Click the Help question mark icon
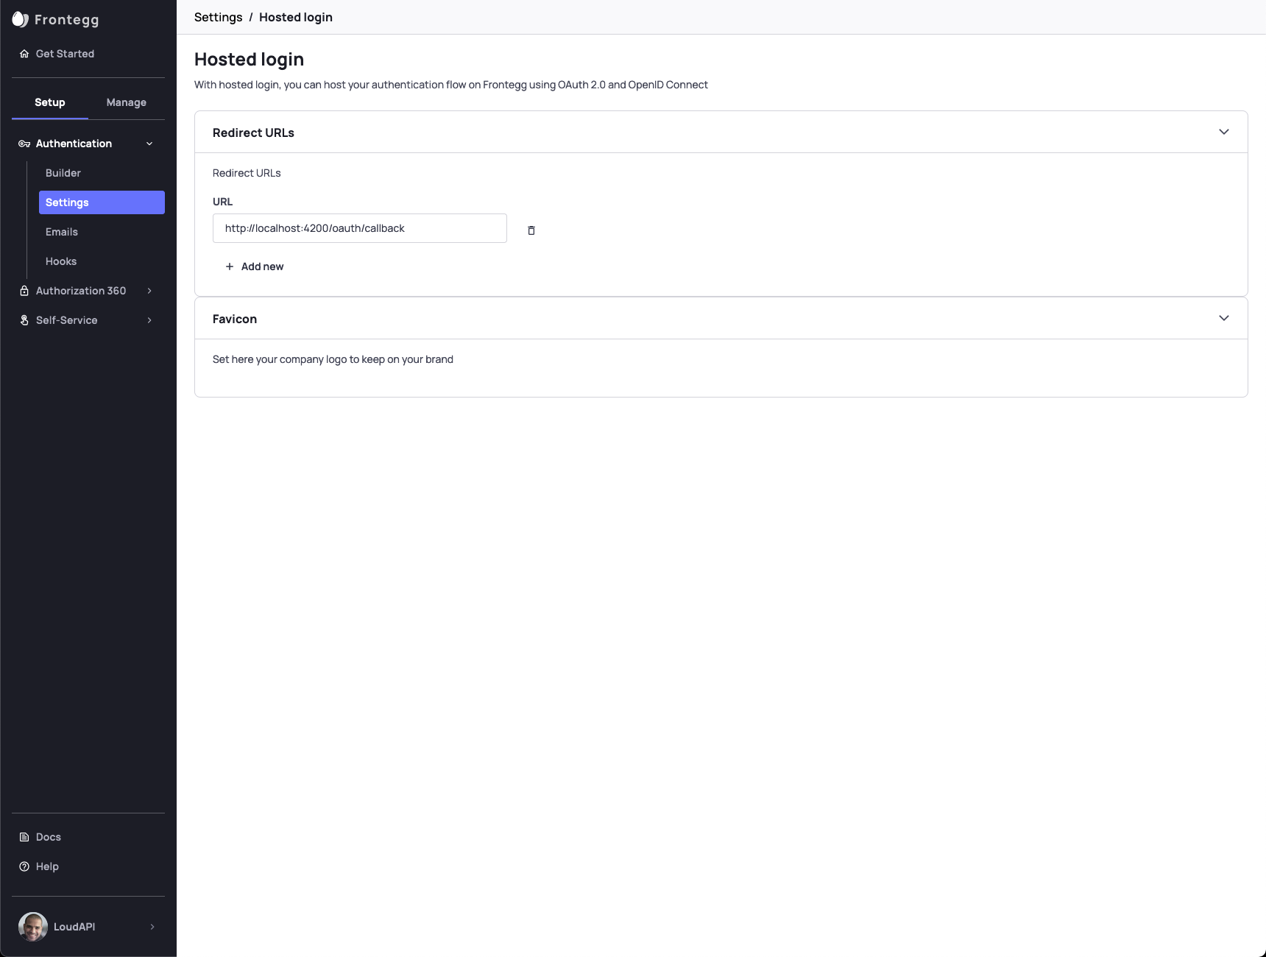 (24, 866)
